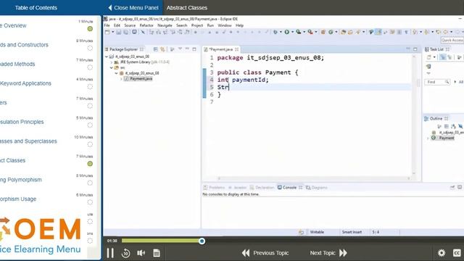Expand the Payment.java tree node
This screenshot has height=261, width=464.
pos(121,79)
